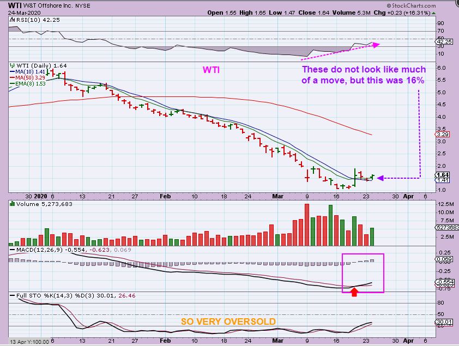Click the MA(10) 1.41 legend entry
The width and height of the screenshot is (459, 346).
tap(31, 72)
